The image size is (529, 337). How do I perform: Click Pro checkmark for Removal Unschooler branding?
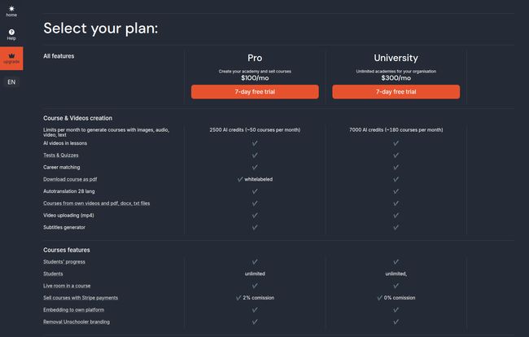click(x=255, y=322)
